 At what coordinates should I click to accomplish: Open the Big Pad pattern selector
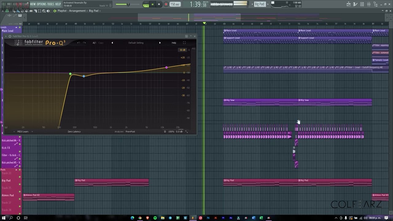tap(260, 4)
